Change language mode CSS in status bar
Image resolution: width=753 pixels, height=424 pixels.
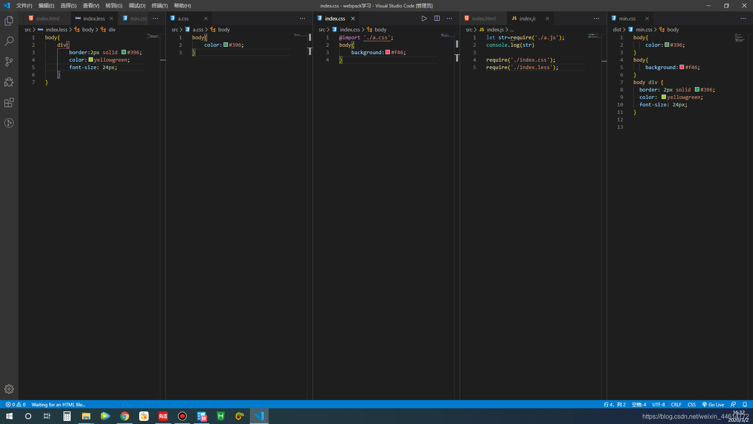pyautogui.click(x=691, y=404)
